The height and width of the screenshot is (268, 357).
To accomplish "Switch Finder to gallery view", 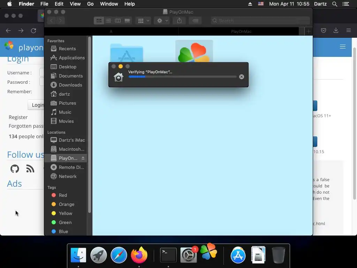I will [x=127, y=21].
